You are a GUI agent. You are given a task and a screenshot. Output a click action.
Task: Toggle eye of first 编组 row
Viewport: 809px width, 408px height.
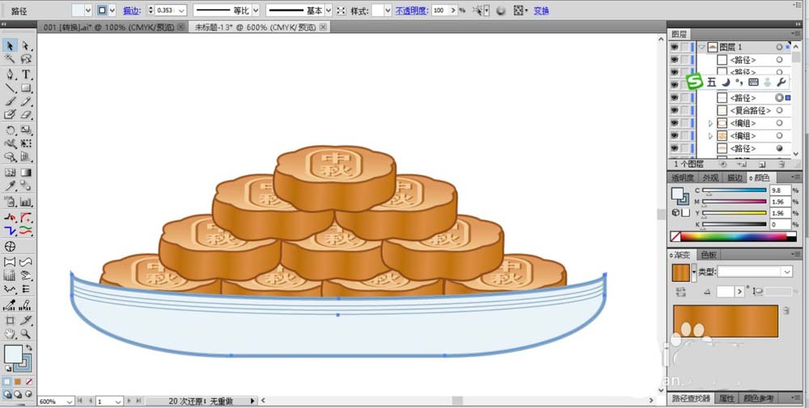tap(674, 123)
